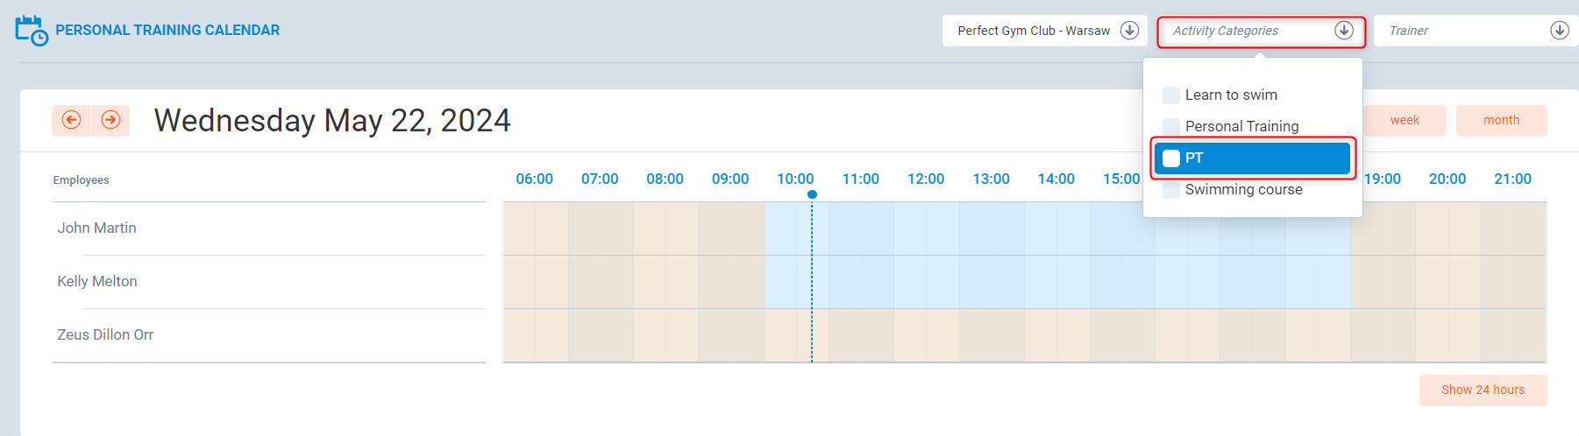Screen dimensions: 1579x436
Task: Click the Personal Training Calendar icon
Action: (32, 31)
